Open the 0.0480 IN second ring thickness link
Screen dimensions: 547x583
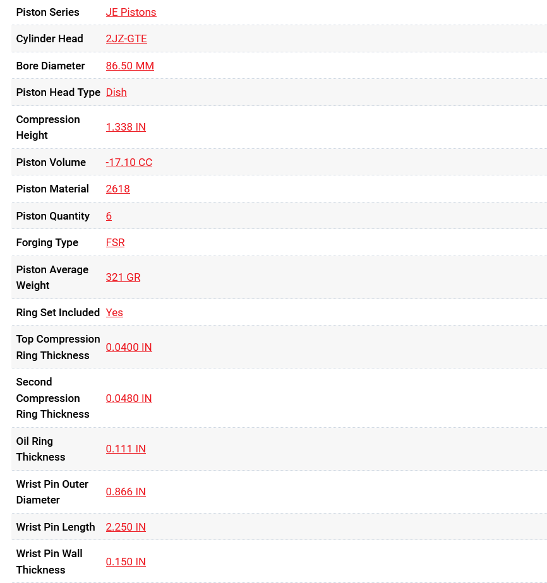[x=129, y=398]
